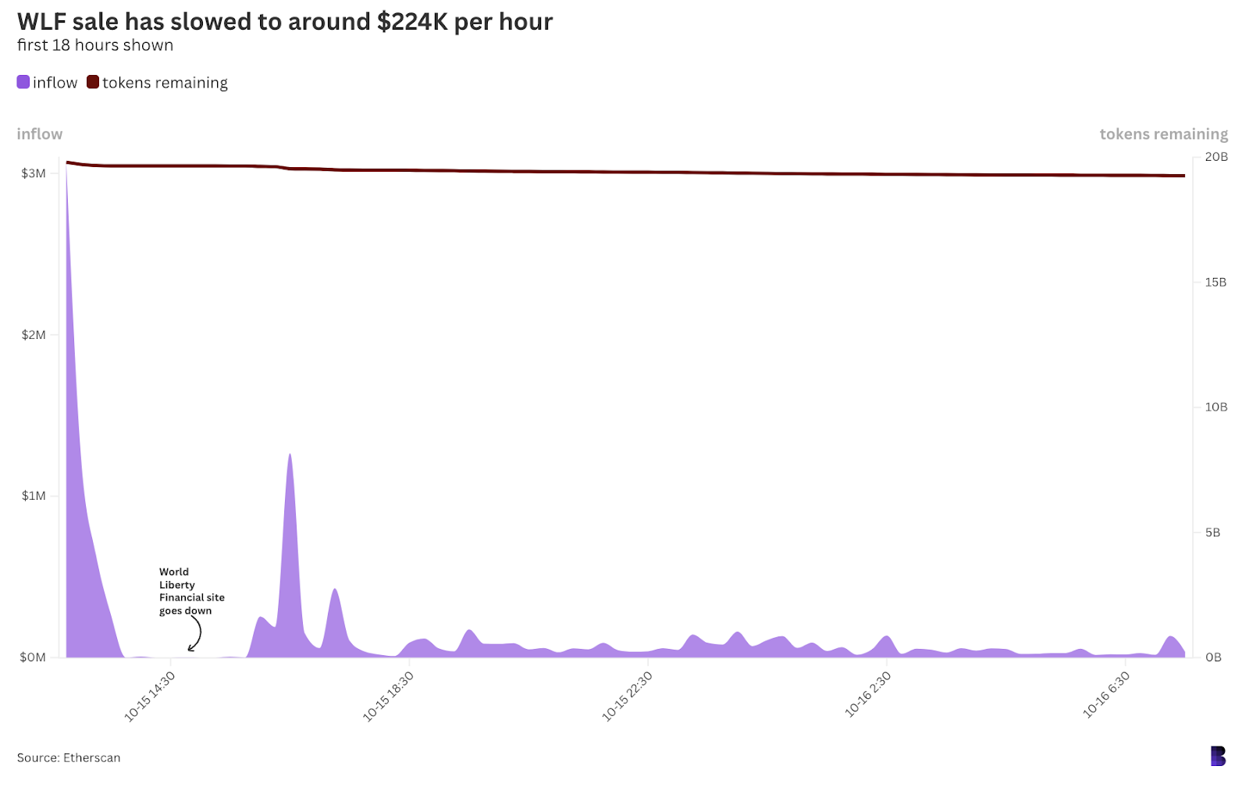This screenshot has height=791, width=1249.
Task: Select the 'inflow' legend label
Action: click(x=55, y=83)
